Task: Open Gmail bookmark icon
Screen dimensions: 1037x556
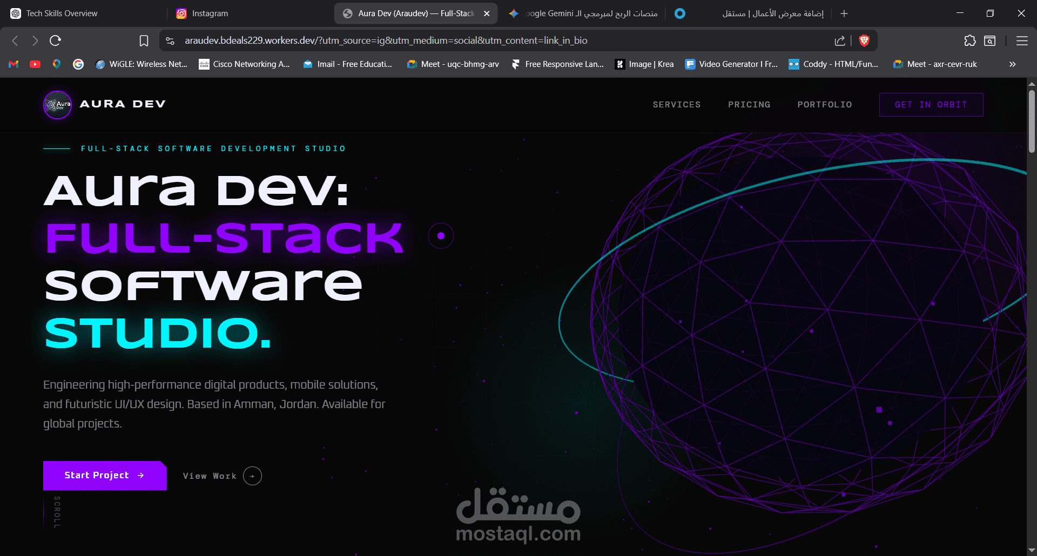Action: (x=14, y=64)
